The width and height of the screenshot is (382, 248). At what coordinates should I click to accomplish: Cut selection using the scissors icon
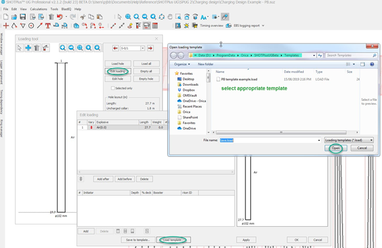[83, 17]
